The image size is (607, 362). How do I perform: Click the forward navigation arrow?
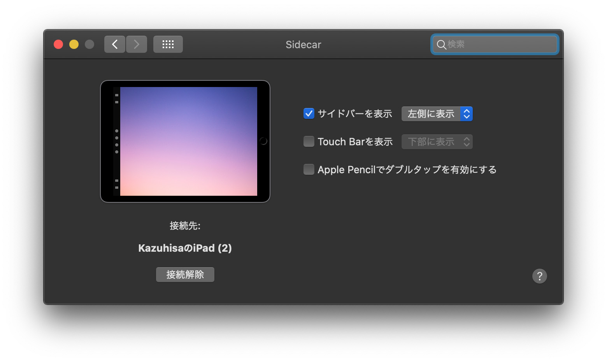coord(137,44)
